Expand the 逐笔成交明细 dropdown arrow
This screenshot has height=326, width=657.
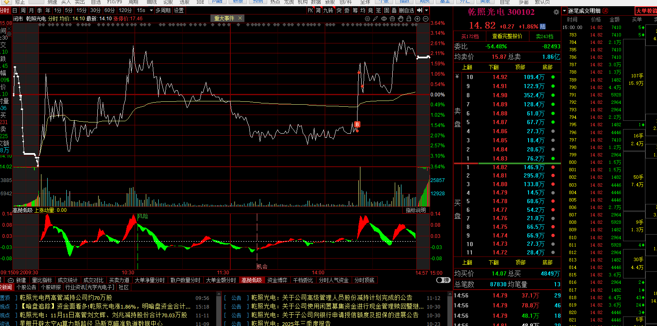(x=564, y=11)
